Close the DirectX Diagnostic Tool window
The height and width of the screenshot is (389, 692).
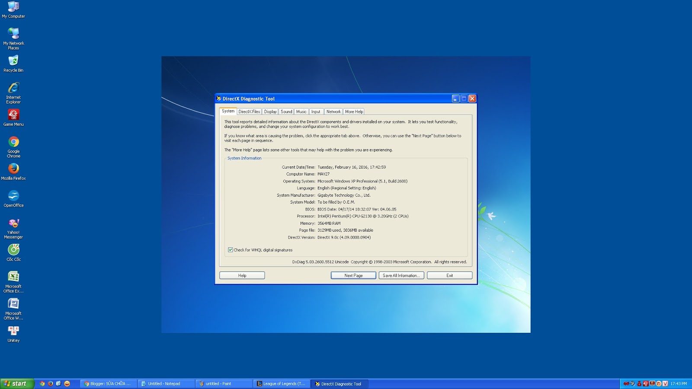click(x=472, y=99)
